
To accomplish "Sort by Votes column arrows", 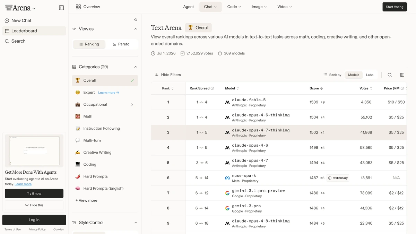I will pos(371,88).
